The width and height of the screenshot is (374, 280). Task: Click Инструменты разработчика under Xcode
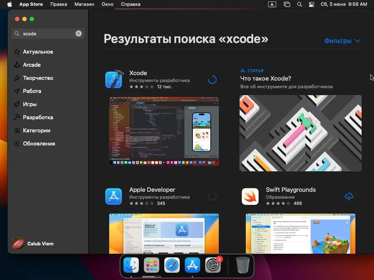click(x=159, y=81)
